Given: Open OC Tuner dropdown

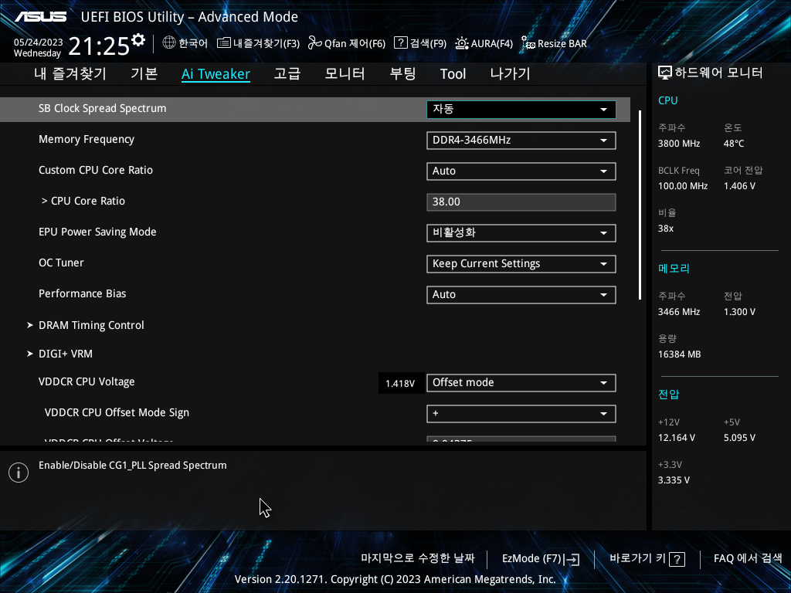Looking at the screenshot, I should tap(521, 264).
